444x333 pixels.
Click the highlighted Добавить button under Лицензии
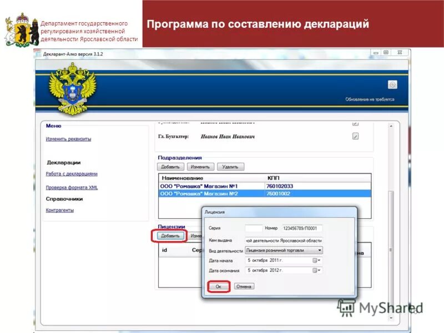[171, 235]
